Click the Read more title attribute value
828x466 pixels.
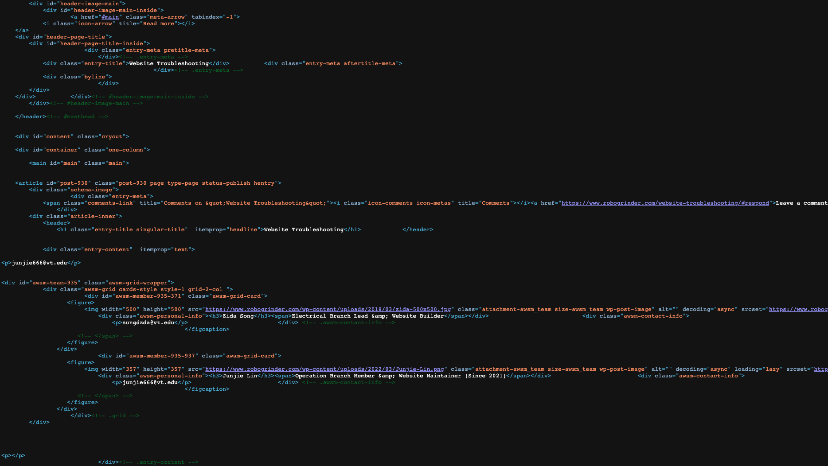click(158, 23)
